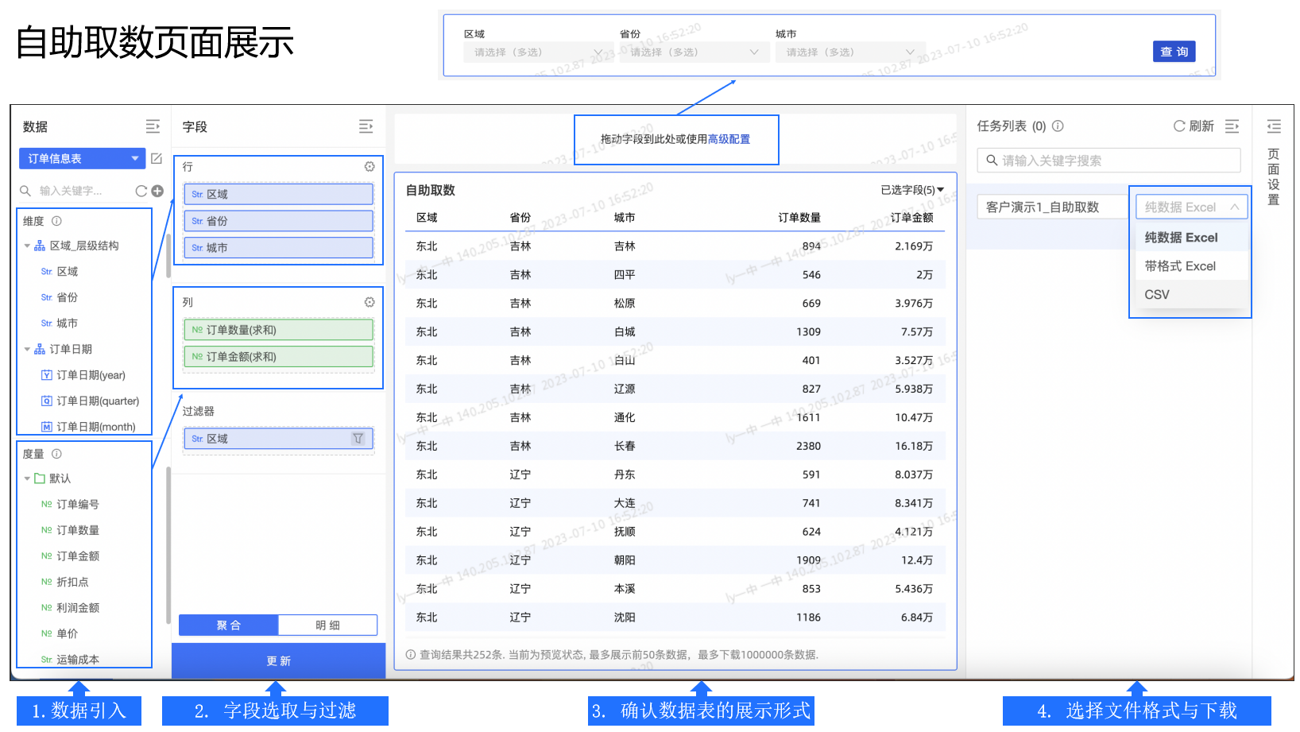Click the task list keyword search field

coord(1108,161)
